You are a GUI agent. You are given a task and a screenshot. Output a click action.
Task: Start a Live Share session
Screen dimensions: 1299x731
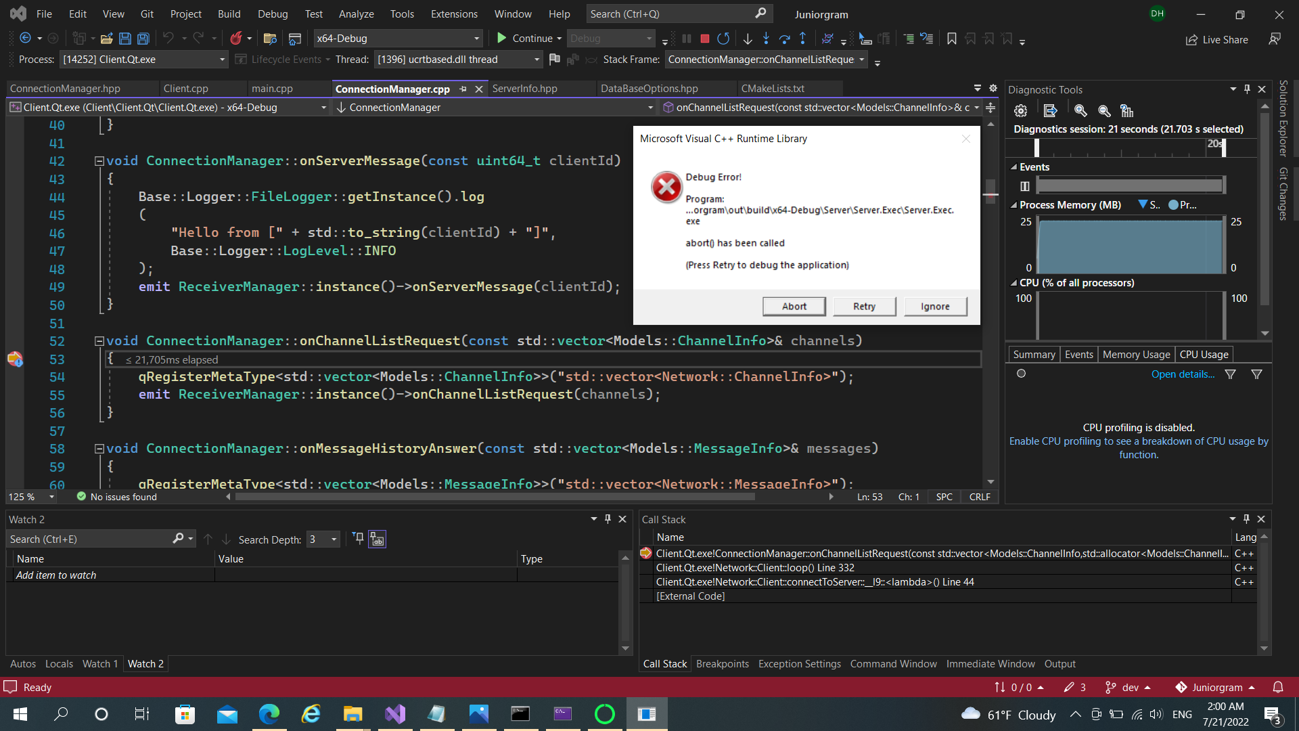[x=1216, y=39]
